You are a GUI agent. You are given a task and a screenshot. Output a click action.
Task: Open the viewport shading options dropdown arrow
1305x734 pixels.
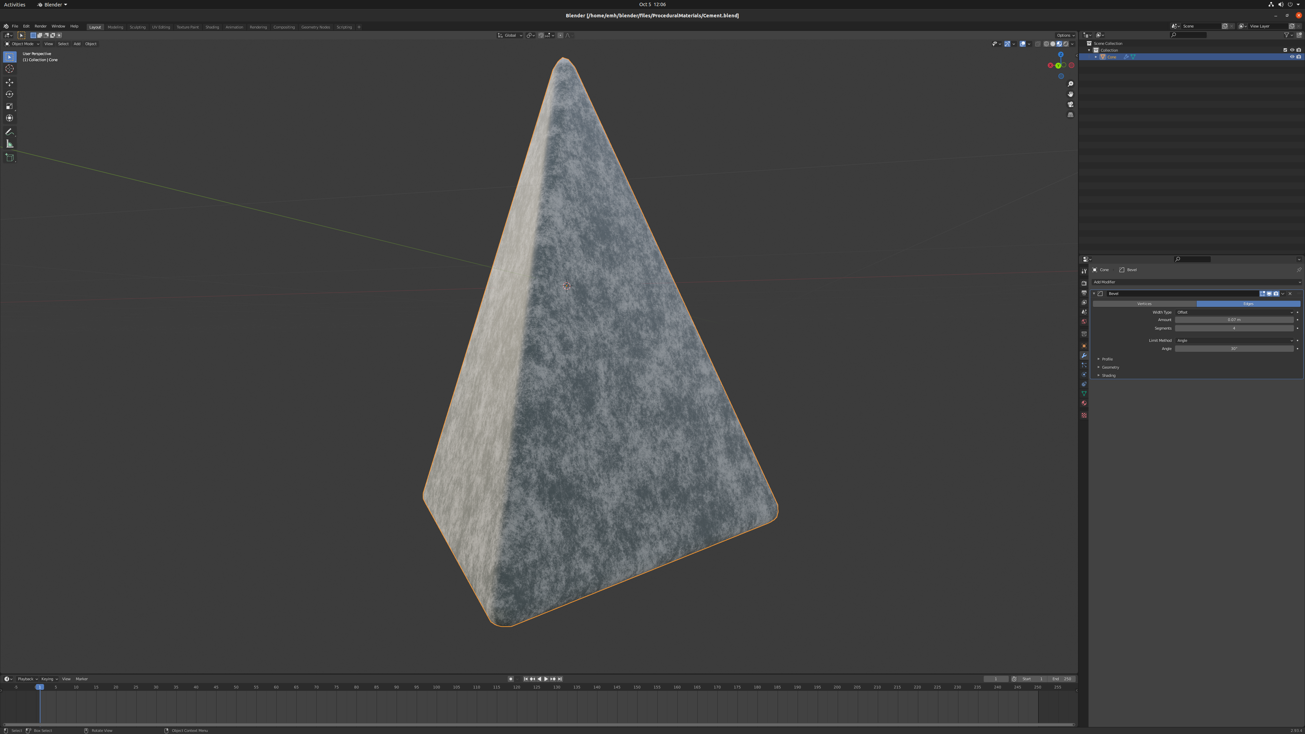[1073, 44]
